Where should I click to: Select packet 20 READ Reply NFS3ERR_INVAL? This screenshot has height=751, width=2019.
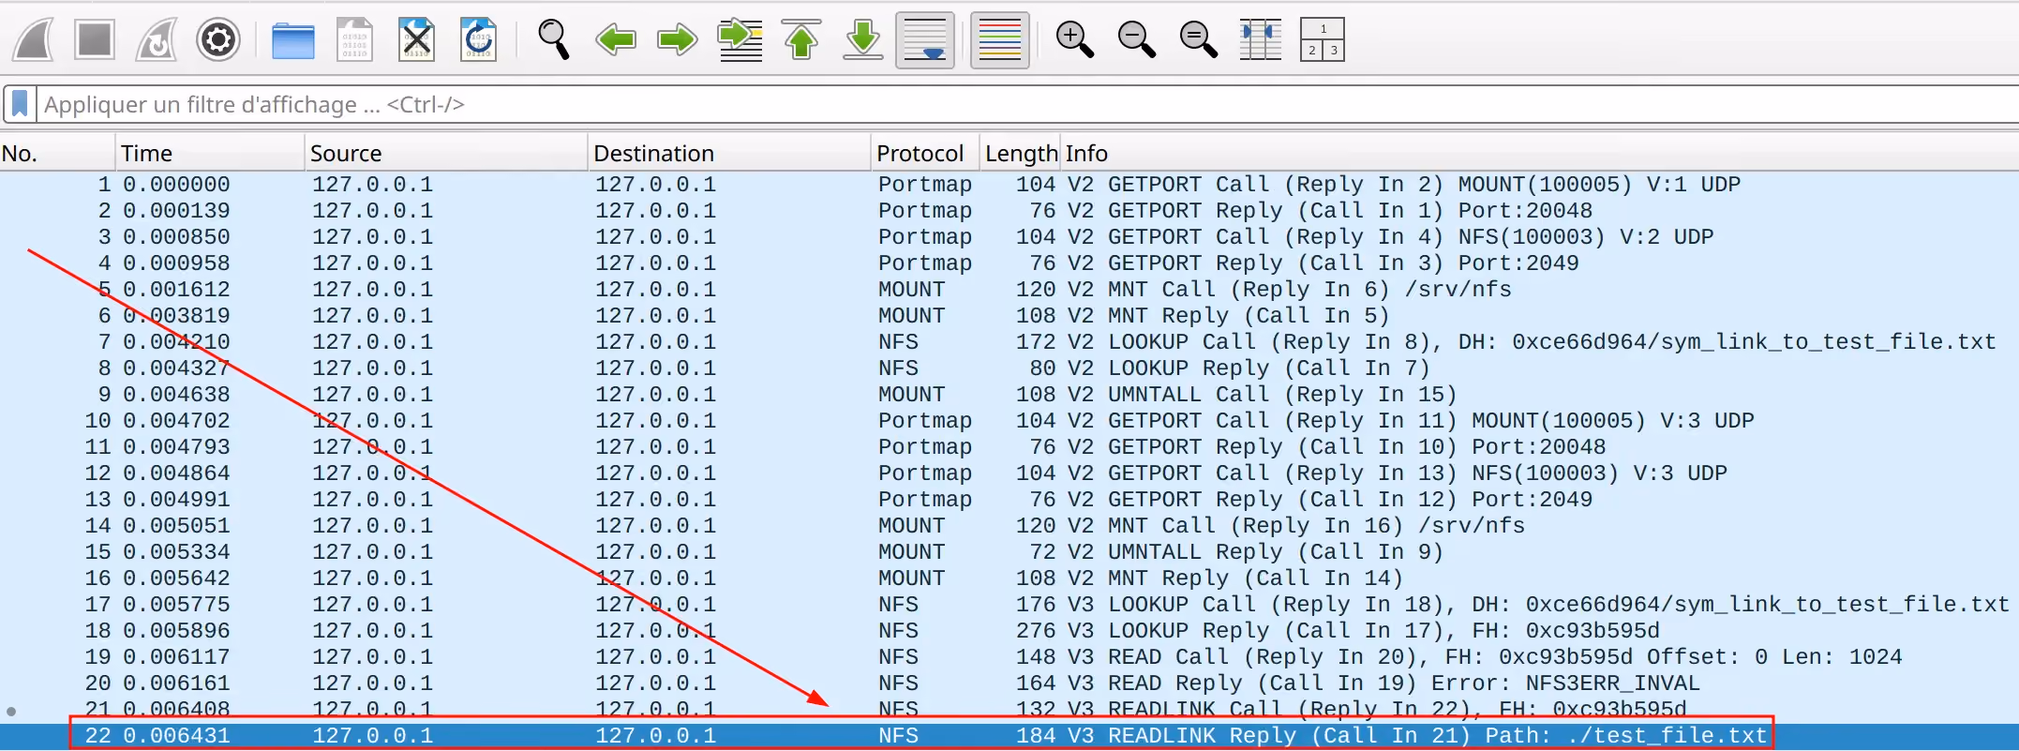click(x=1009, y=683)
